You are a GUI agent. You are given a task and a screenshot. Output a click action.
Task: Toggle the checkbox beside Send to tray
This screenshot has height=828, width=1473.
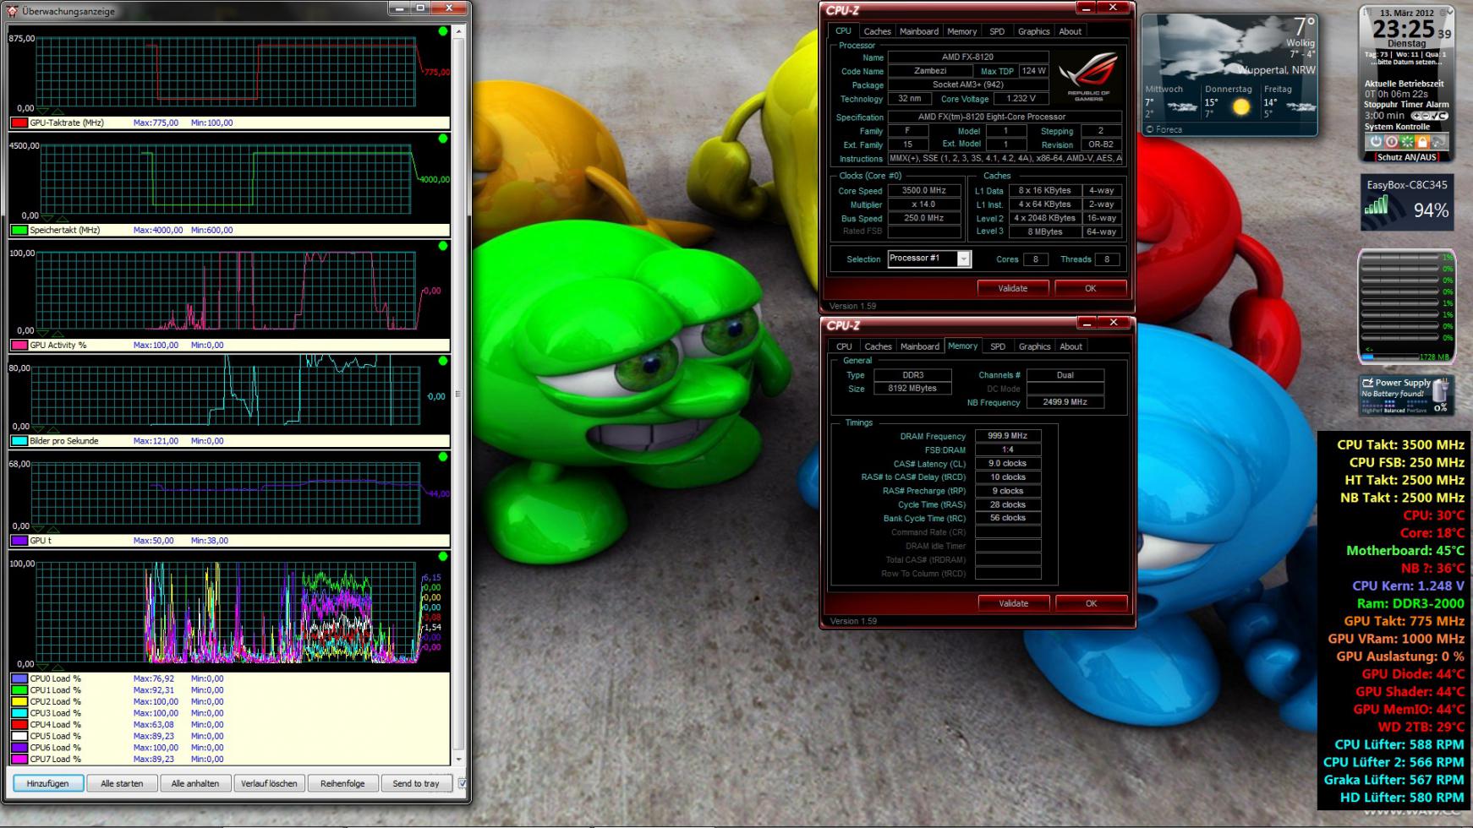point(463,783)
